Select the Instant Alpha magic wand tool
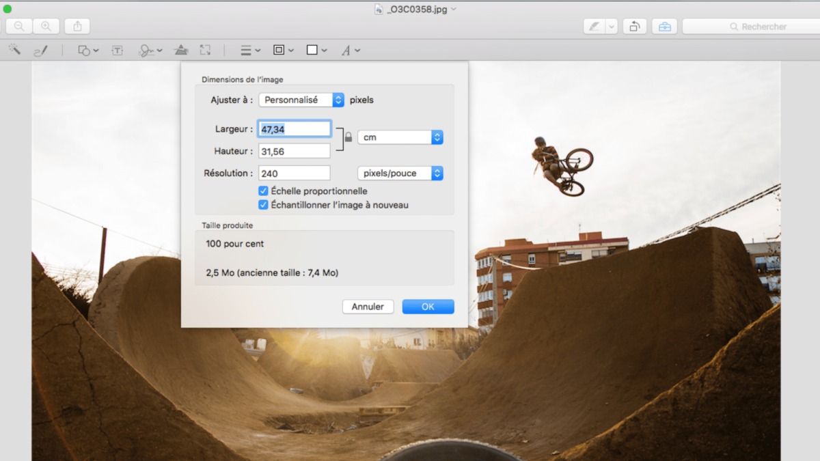 pos(14,50)
